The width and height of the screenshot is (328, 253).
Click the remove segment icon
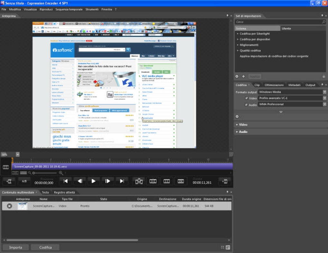click(x=181, y=181)
